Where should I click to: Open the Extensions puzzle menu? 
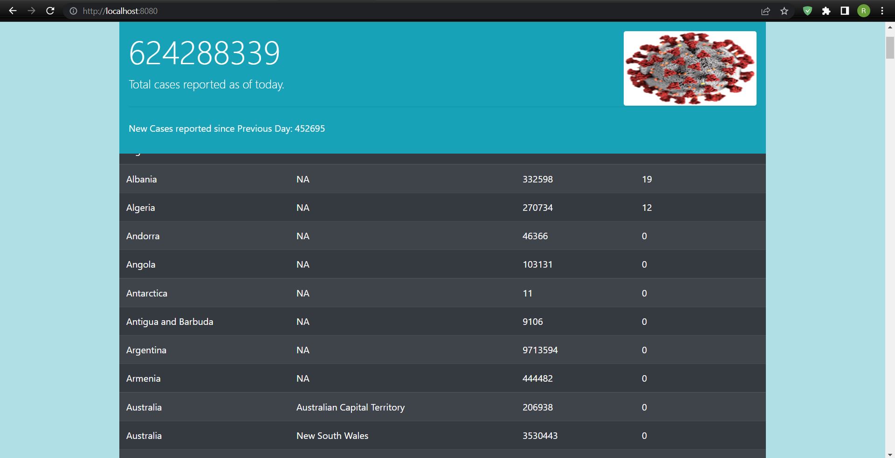tap(826, 11)
